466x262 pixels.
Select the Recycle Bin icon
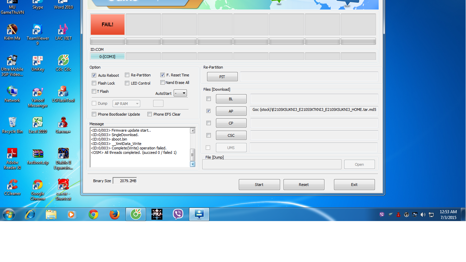coord(12,126)
